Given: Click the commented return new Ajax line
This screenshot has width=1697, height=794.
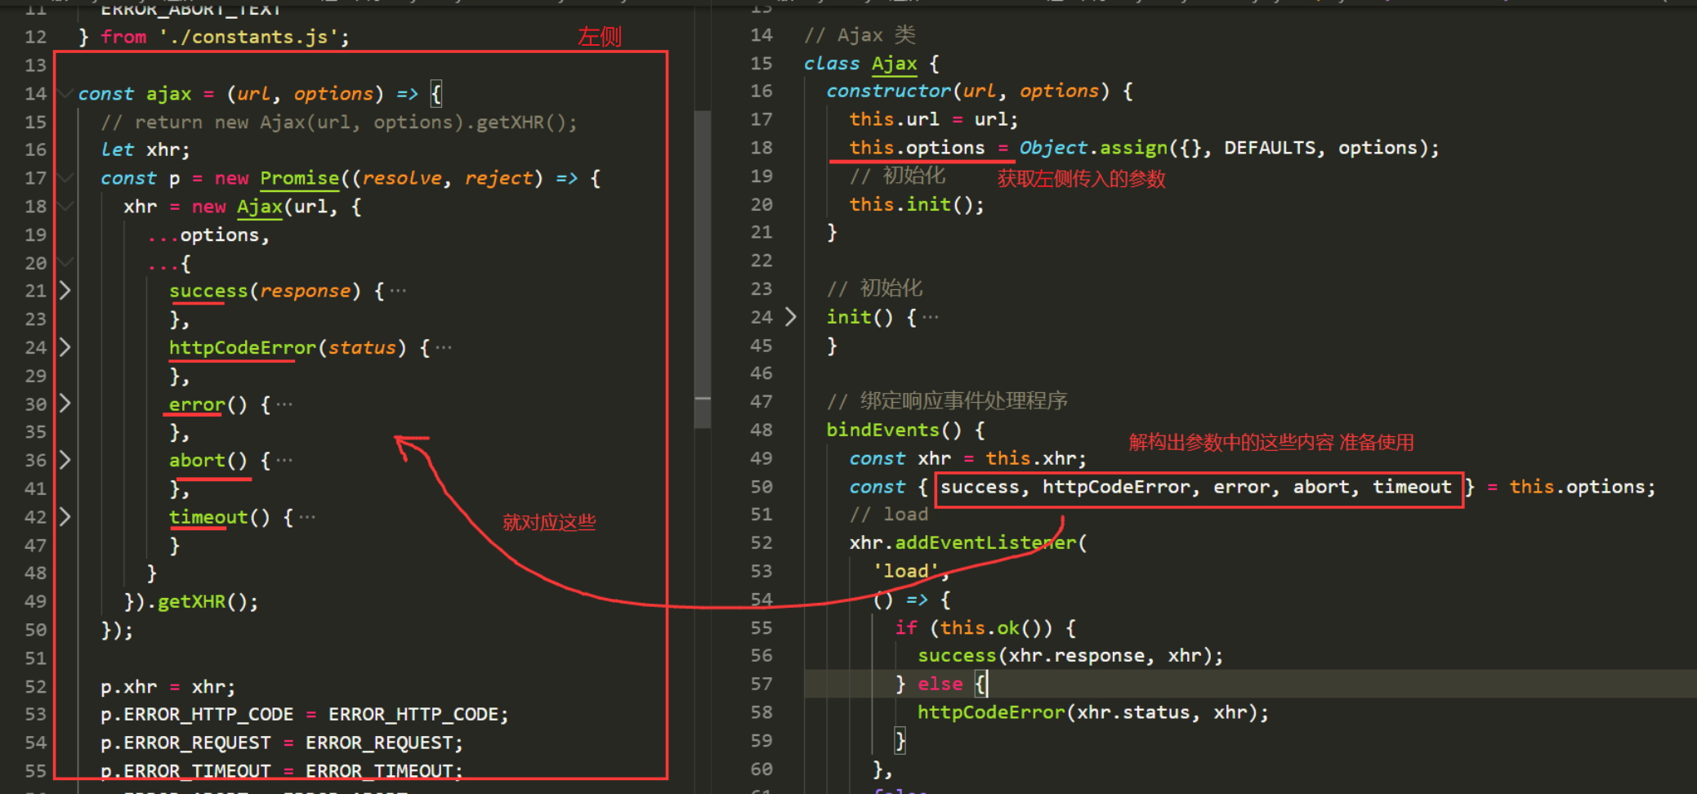Looking at the screenshot, I should pyautogui.click(x=339, y=123).
